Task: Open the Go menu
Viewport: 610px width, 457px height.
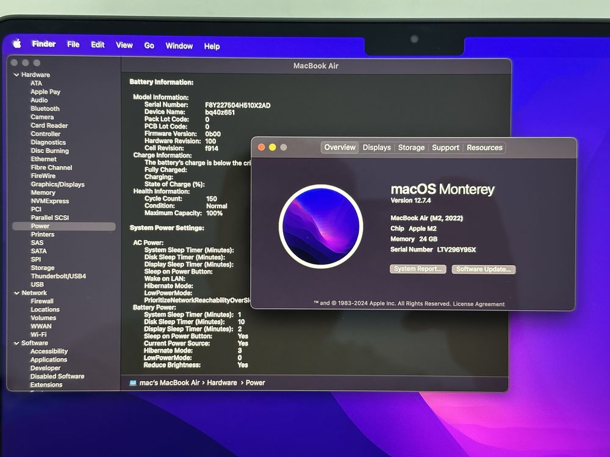Action: pyautogui.click(x=149, y=46)
